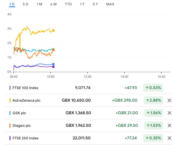173x145 pixels.
Task: Open the FTSE 100 Index row
Action: tap(89, 88)
